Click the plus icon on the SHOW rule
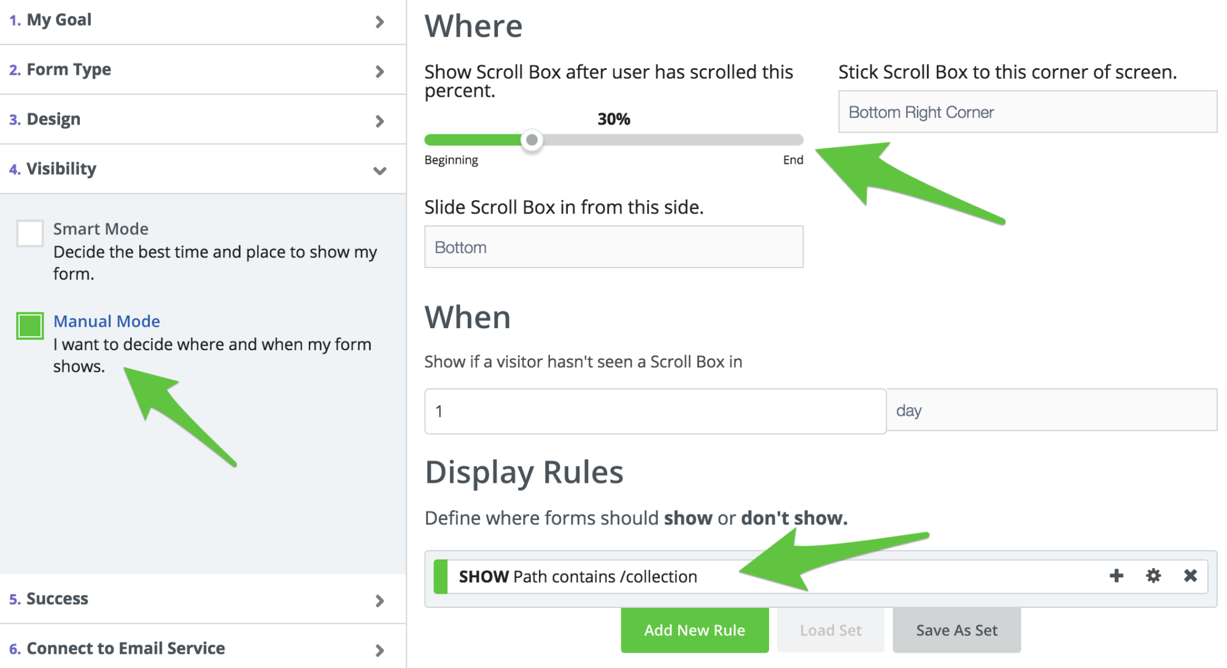This screenshot has width=1227, height=668. pyautogui.click(x=1117, y=575)
